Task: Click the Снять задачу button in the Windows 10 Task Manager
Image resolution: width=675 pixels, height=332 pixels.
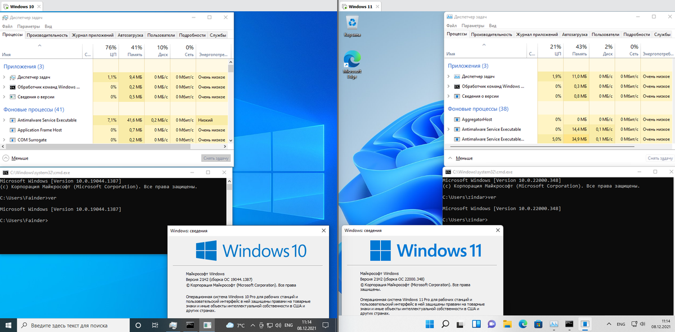Action: click(215, 158)
